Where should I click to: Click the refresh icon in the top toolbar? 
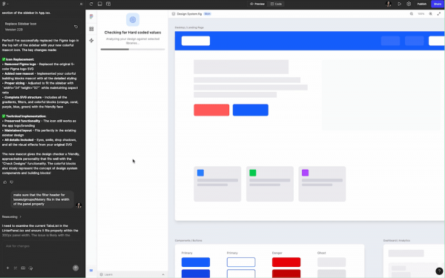tap(91, 4)
